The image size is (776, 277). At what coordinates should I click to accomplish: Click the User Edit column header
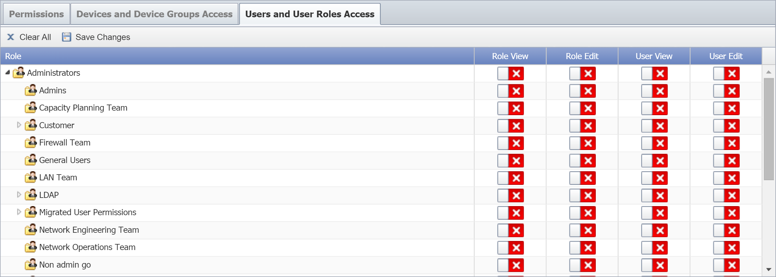tap(726, 56)
